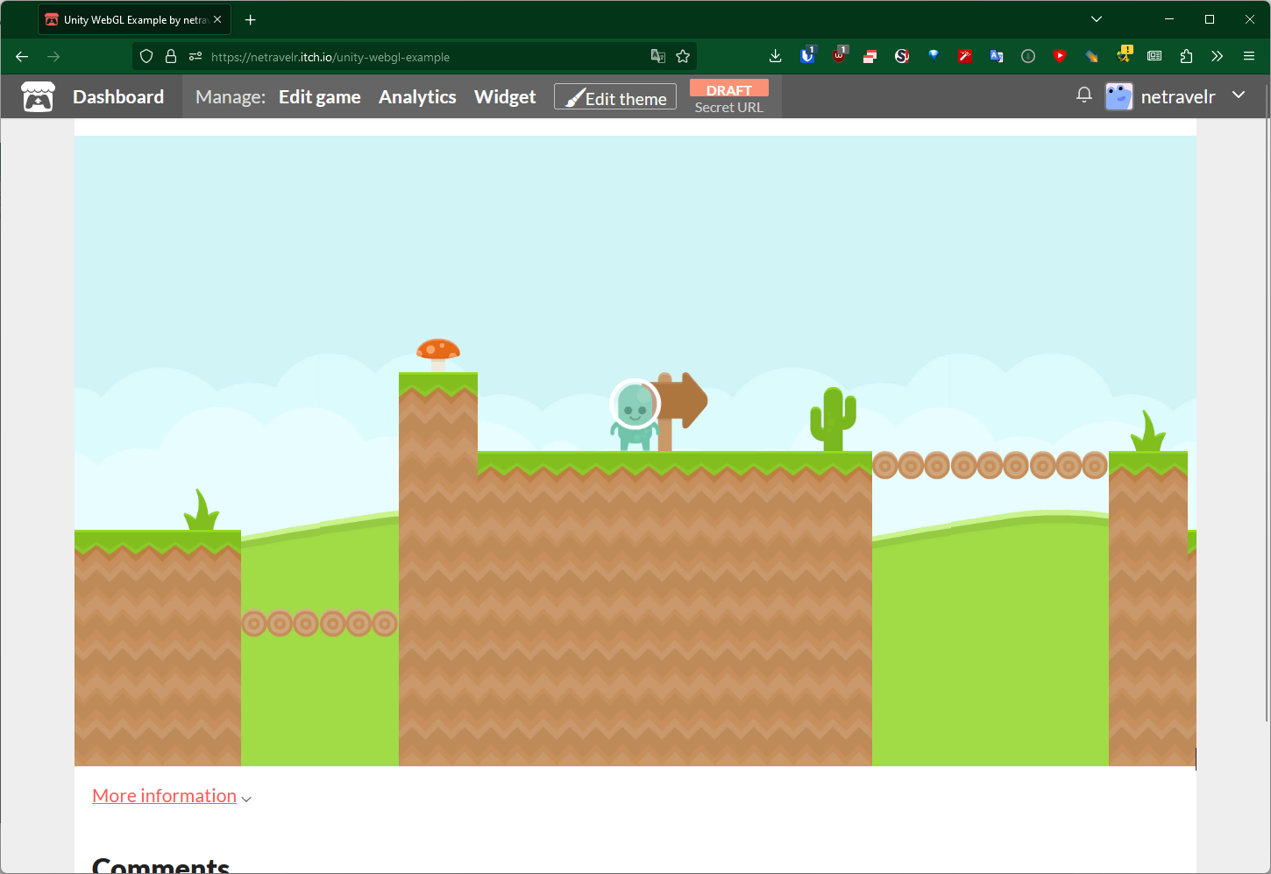
Task: Click the teal alien character in the game
Action: click(635, 414)
